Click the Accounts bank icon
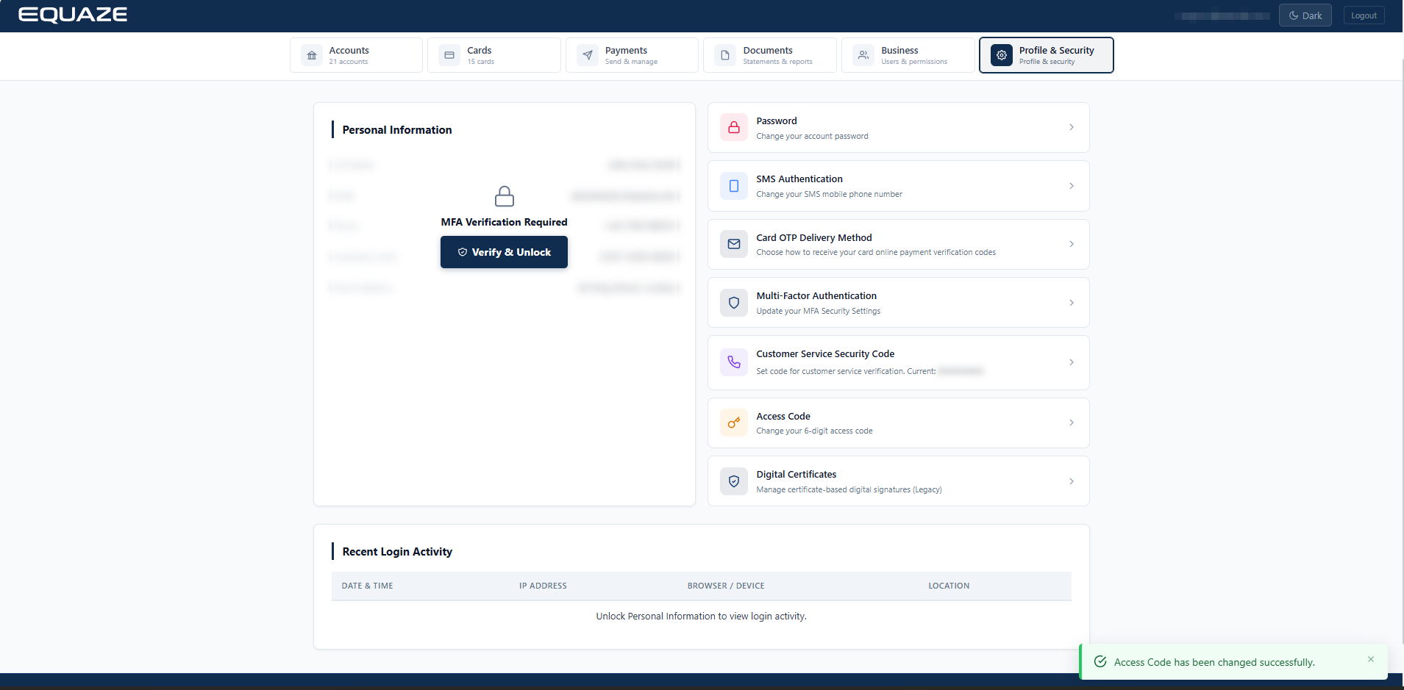The width and height of the screenshot is (1404, 690). [x=312, y=55]
